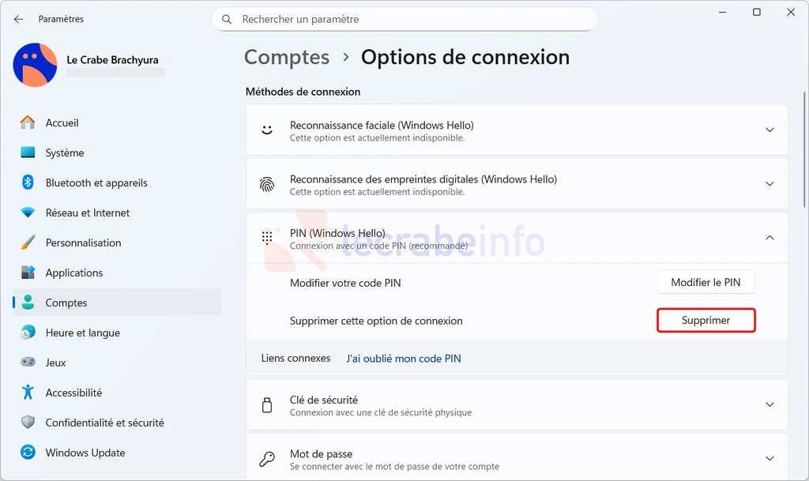
Task: Click the Accueil home icon
Action: (28, 122)
